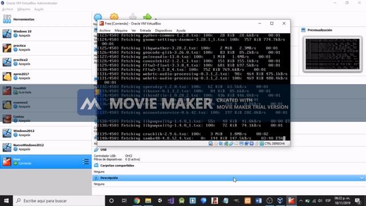Click the green Mostrar arrow icon

point(148,17)
